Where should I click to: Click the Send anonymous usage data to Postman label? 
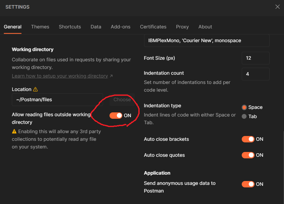pos(180,187)
